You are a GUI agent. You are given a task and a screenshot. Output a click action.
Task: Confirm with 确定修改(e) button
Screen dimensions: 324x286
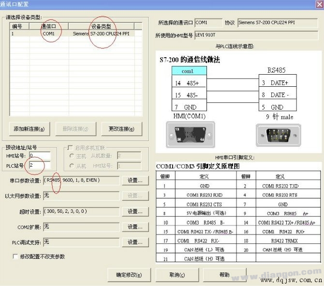tap(129, 275)
